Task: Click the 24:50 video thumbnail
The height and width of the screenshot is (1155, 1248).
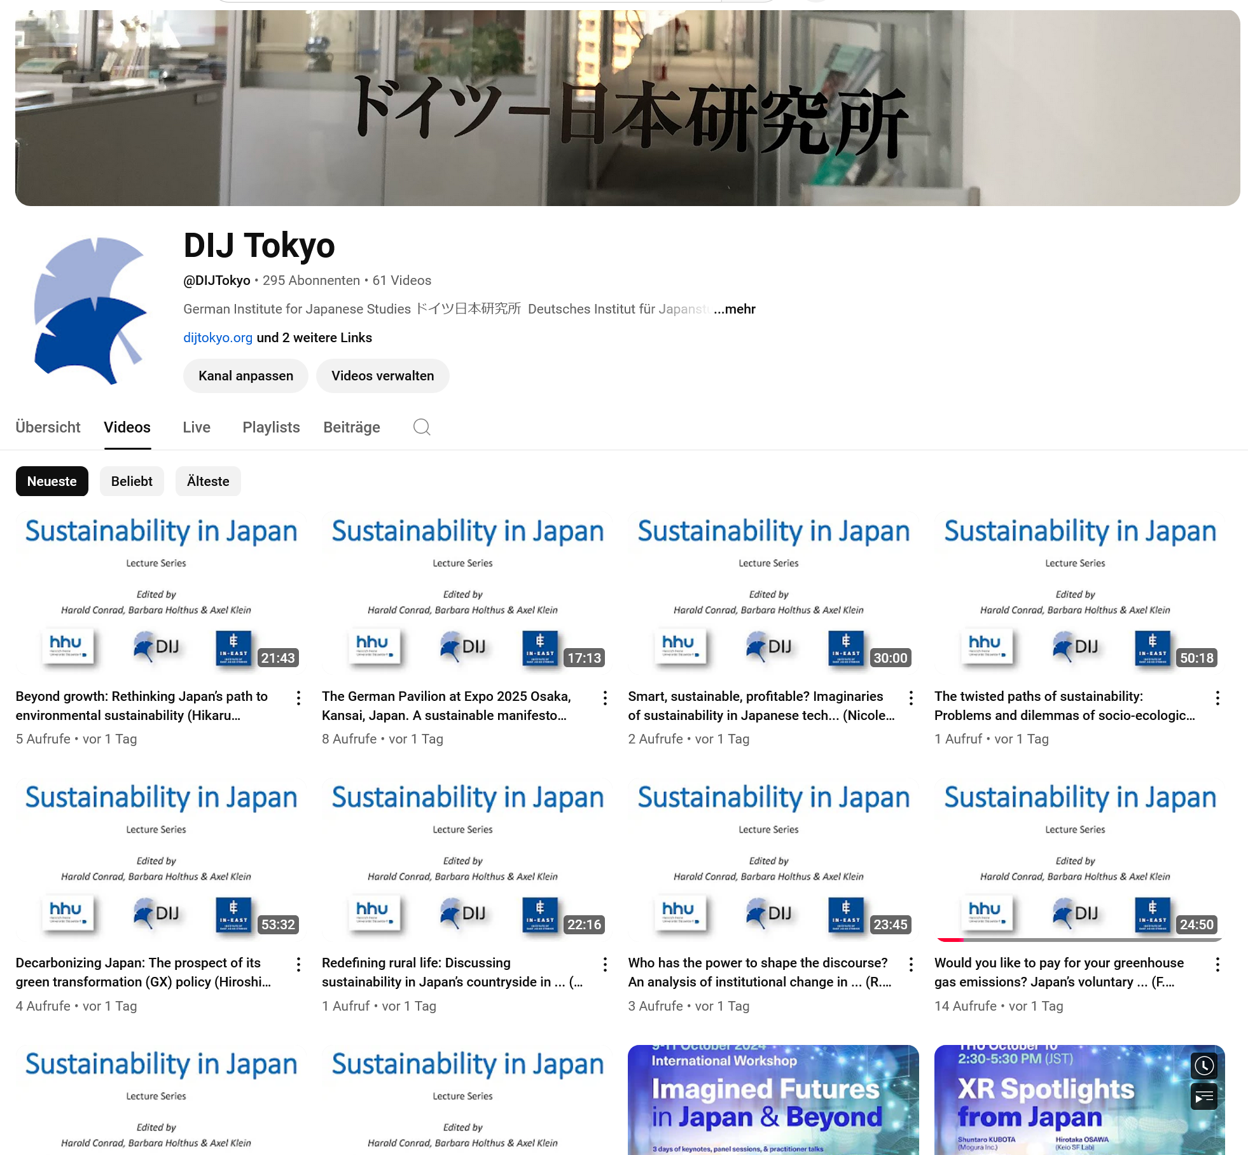Action: 1079,859
